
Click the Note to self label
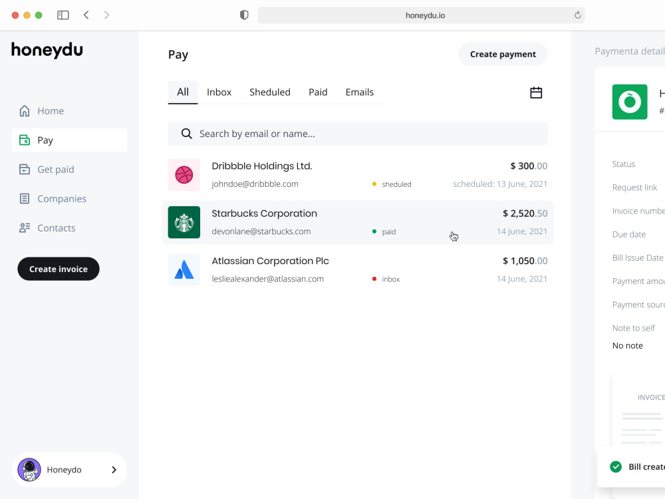[634, 328]
